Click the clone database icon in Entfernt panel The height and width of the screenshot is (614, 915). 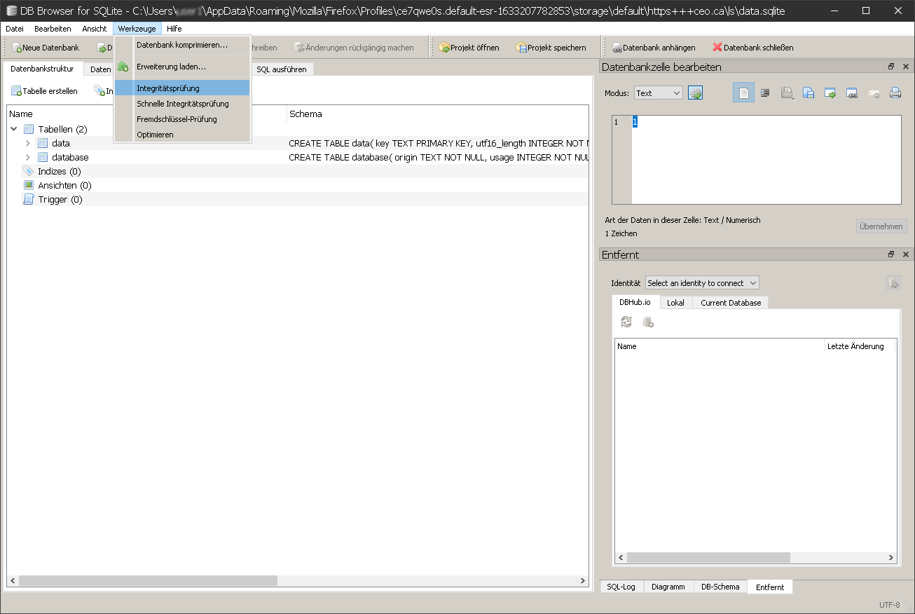[x=648, y=322]
